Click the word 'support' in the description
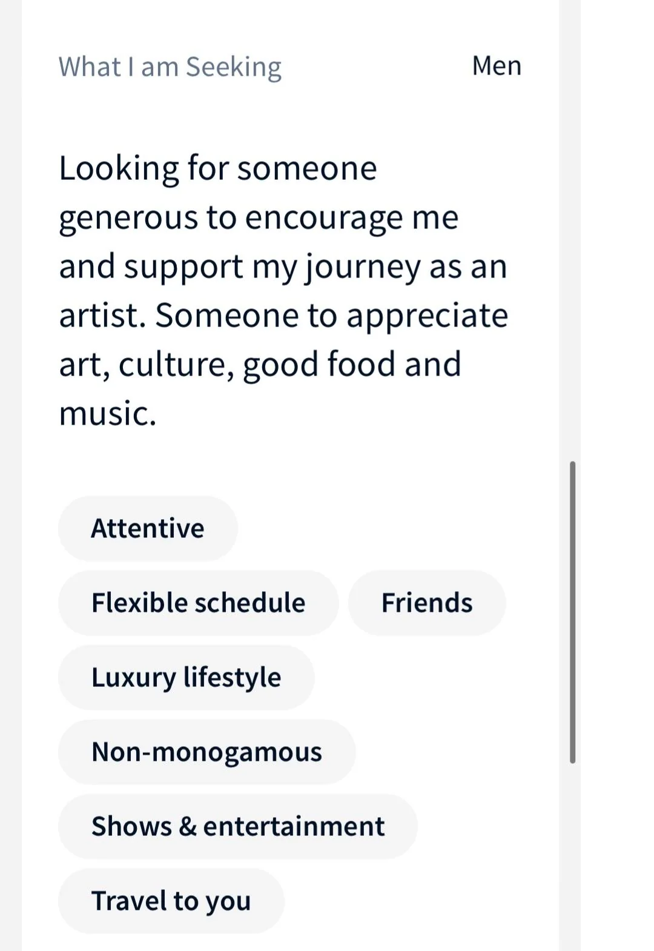 coord(183,267)
